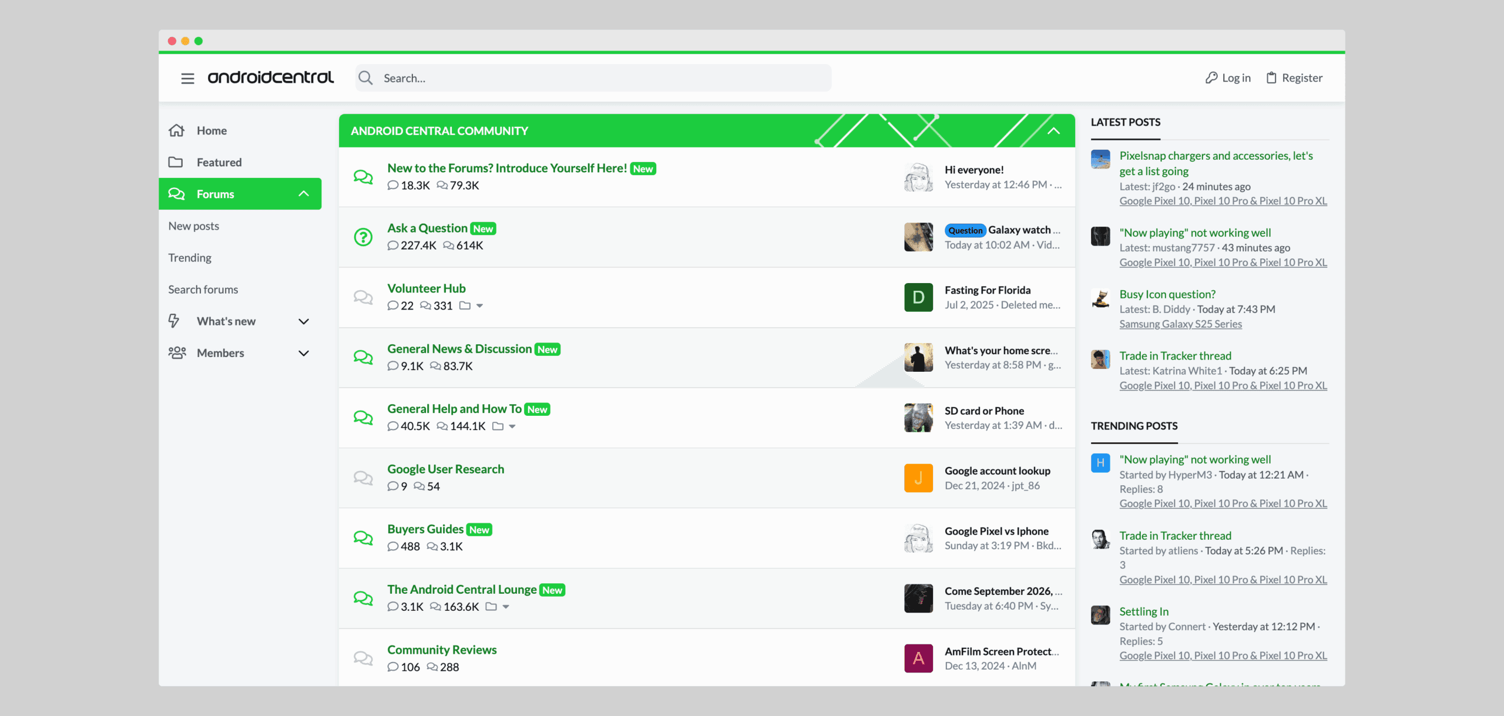
Task: Collapse the Android Central Community section
Action: (1052, 130)
